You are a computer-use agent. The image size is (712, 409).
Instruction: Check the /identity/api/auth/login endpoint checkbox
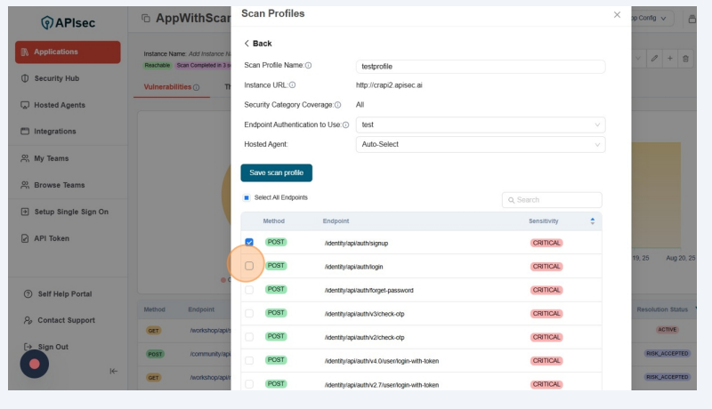pos(249,266)
